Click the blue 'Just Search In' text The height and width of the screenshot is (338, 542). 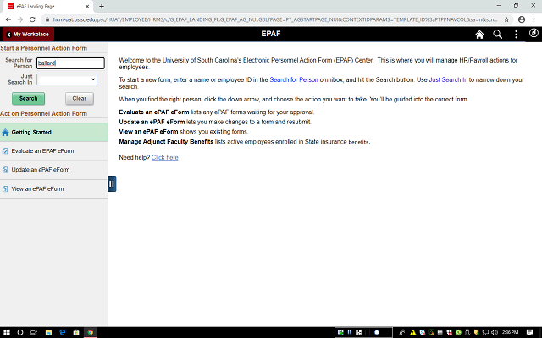(448, 79)
